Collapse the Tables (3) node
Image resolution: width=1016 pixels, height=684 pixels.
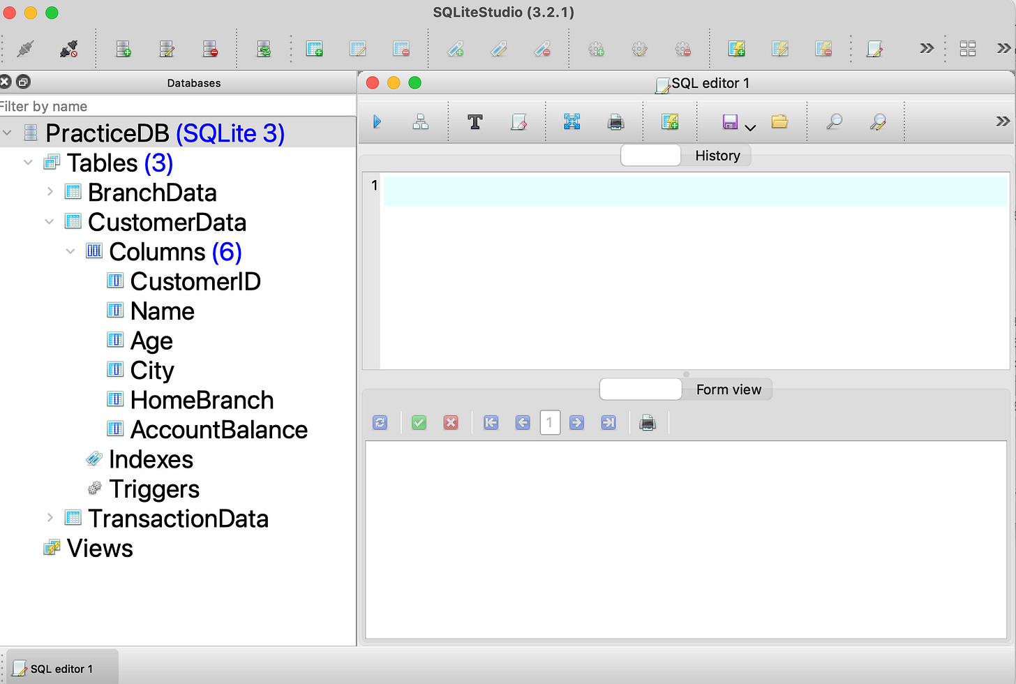(28, 163)
